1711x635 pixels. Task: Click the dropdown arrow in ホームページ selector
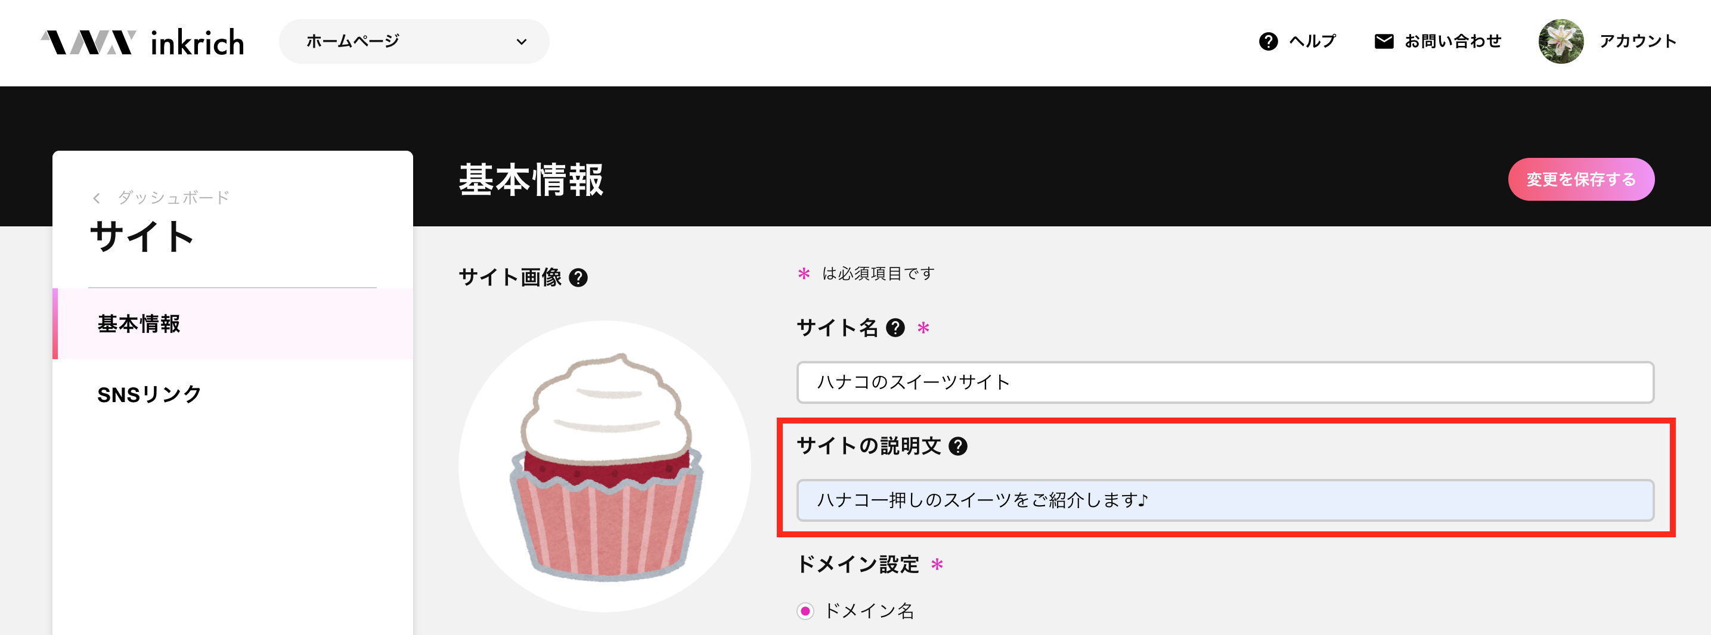pos(522,42)
